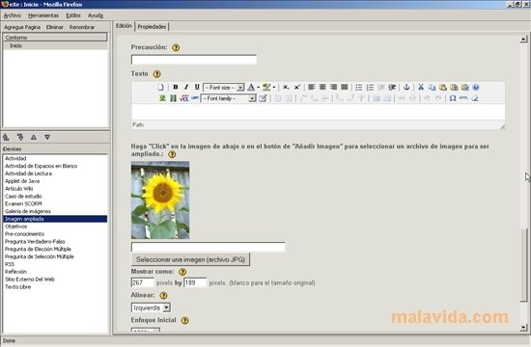Cut selection using the scissors icon
531x347 pixels.
pos(421,87)
